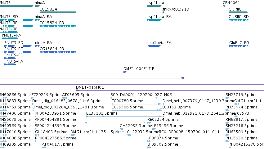This screenshot has height=149, width=264.
Task: Select the Lsp1beta-PA protein label
Action: tap(160, 43)
